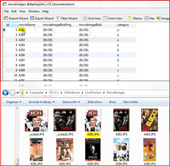Select row indicator for record 1
The image size is (170, 166).
pos(4,30)
